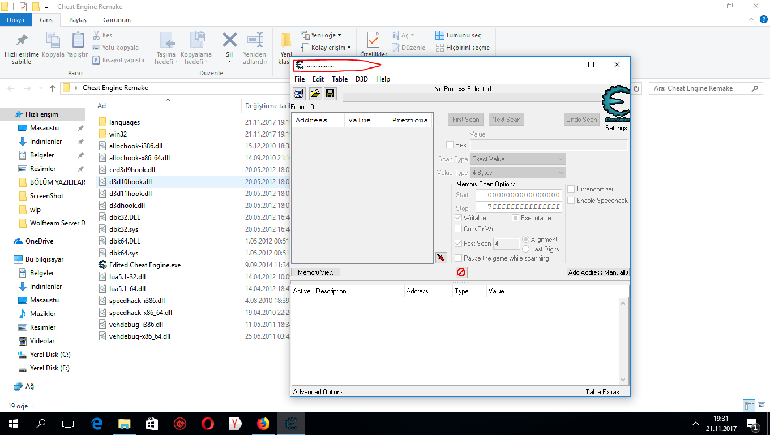Switch to the Görünüm ribbon tab
This screenshot has width=770, height=435.
tap(117, 20)
